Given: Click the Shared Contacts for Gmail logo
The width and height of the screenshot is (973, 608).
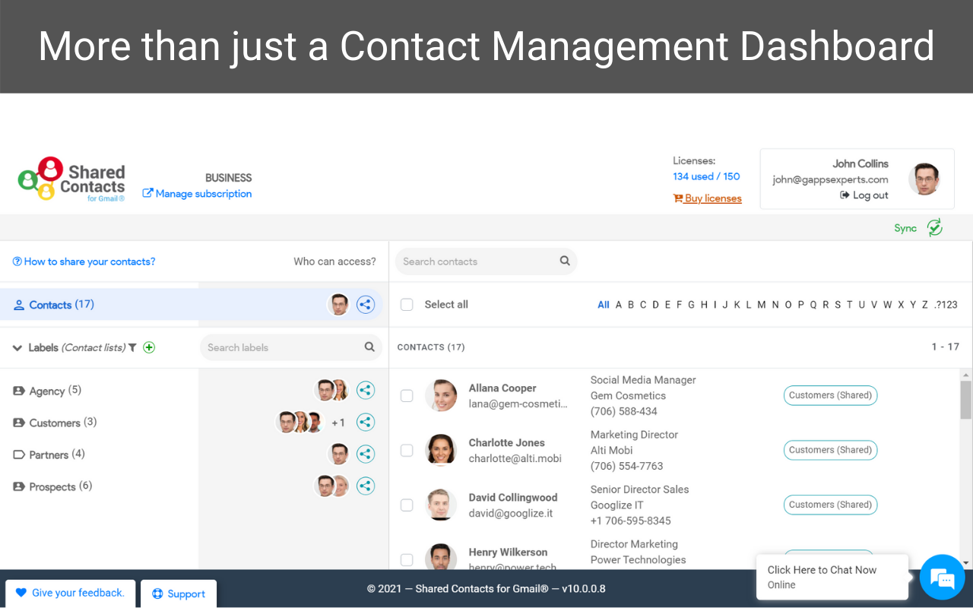Looking at the screenshot, I should tap(71, 179).
